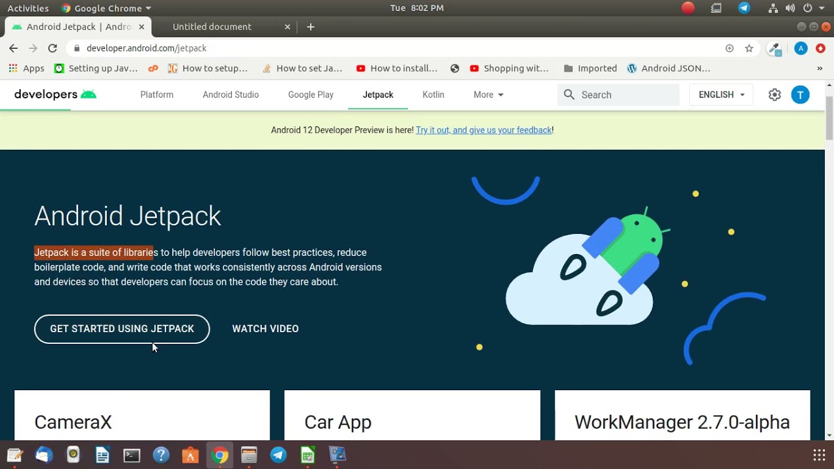Click the red recording indicator in top bar

pos(688,8)
